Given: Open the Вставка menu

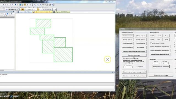Looking at the screenshot, I should [8, 7].
